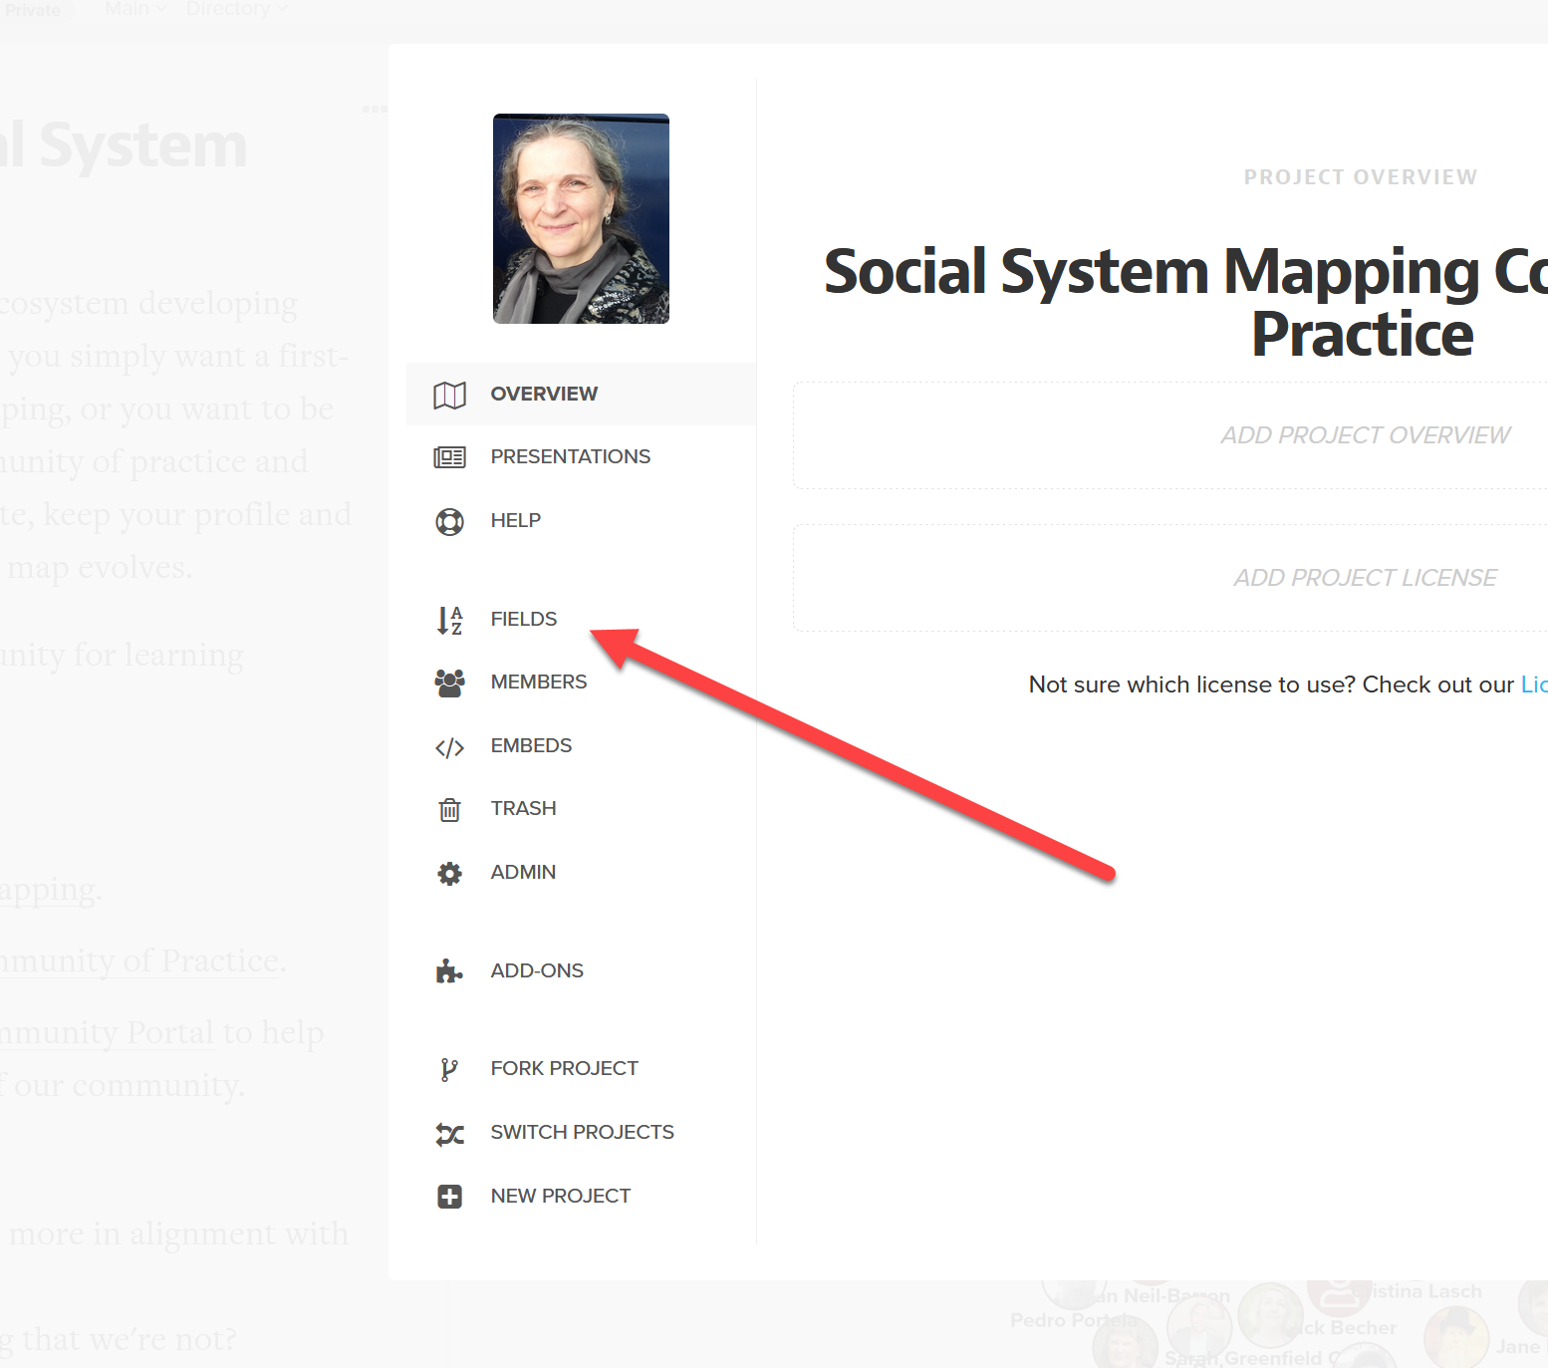
Task: Click the Fork Project branch icon
Action: tap(449, 1069)
